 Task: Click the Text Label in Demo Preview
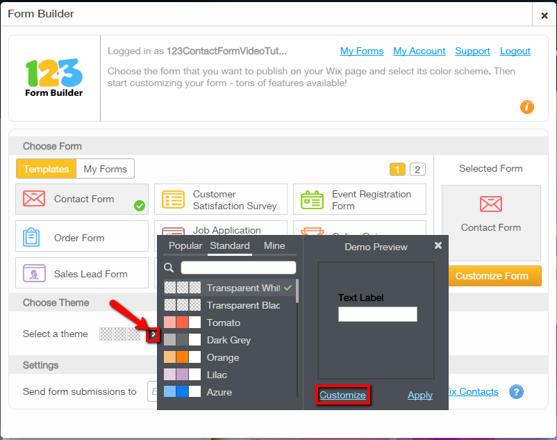[360, 298]
